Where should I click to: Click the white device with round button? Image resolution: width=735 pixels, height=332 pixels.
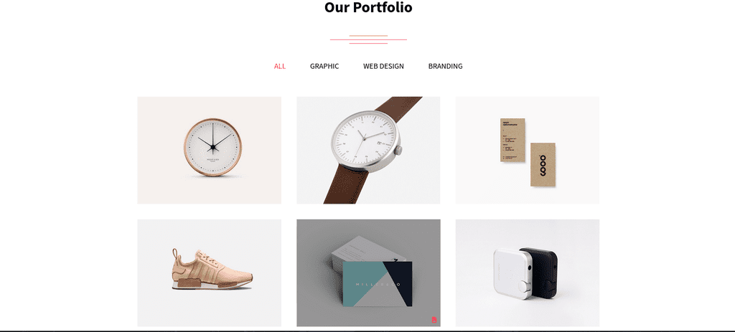pos(512,274)
